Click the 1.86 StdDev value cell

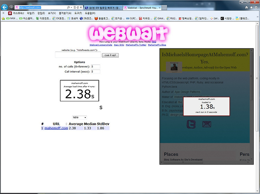click(103, 128)
